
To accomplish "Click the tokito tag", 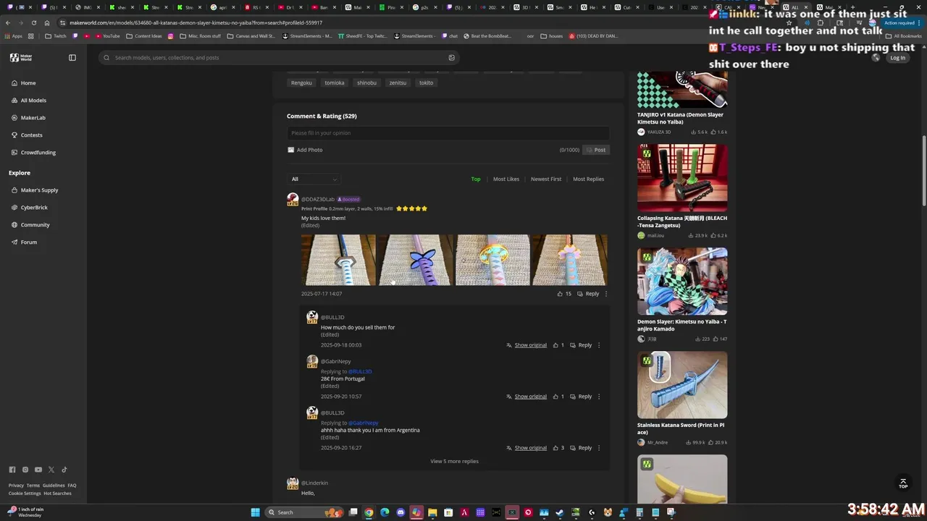I will click(427, 83).
